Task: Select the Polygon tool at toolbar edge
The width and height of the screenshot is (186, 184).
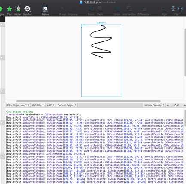Action: [1, 10]
